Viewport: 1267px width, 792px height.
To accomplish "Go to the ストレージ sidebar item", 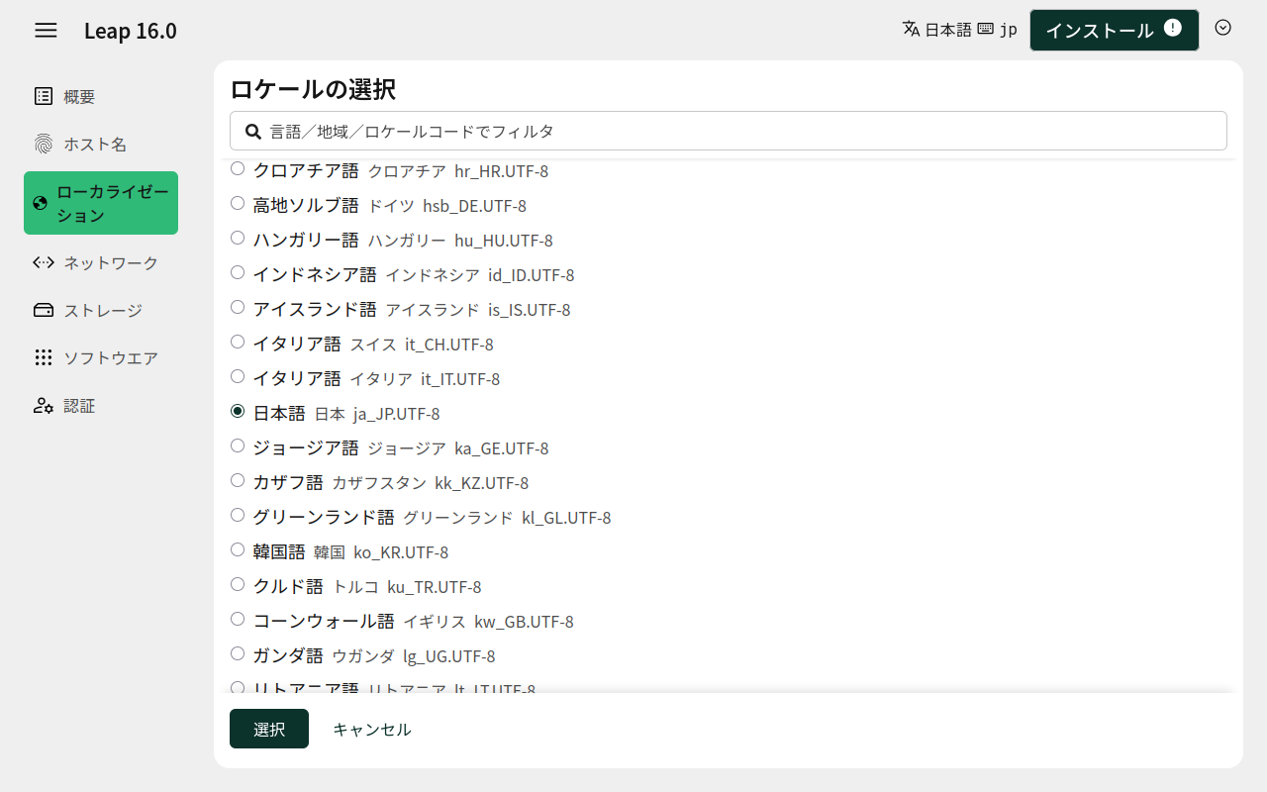I will click(x=102, y=310).
